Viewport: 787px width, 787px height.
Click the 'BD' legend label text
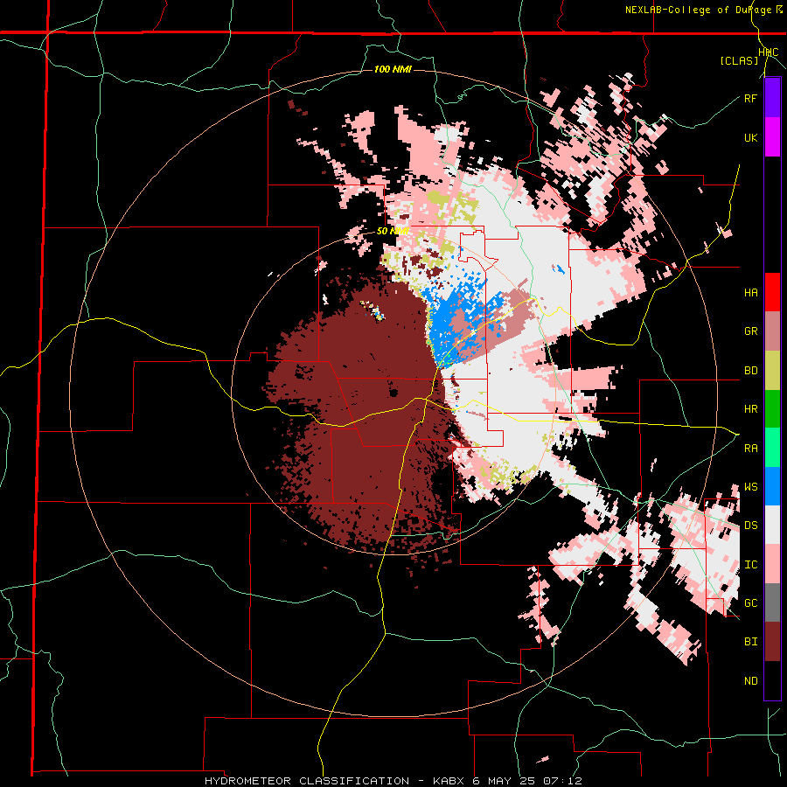pos(750,371)
